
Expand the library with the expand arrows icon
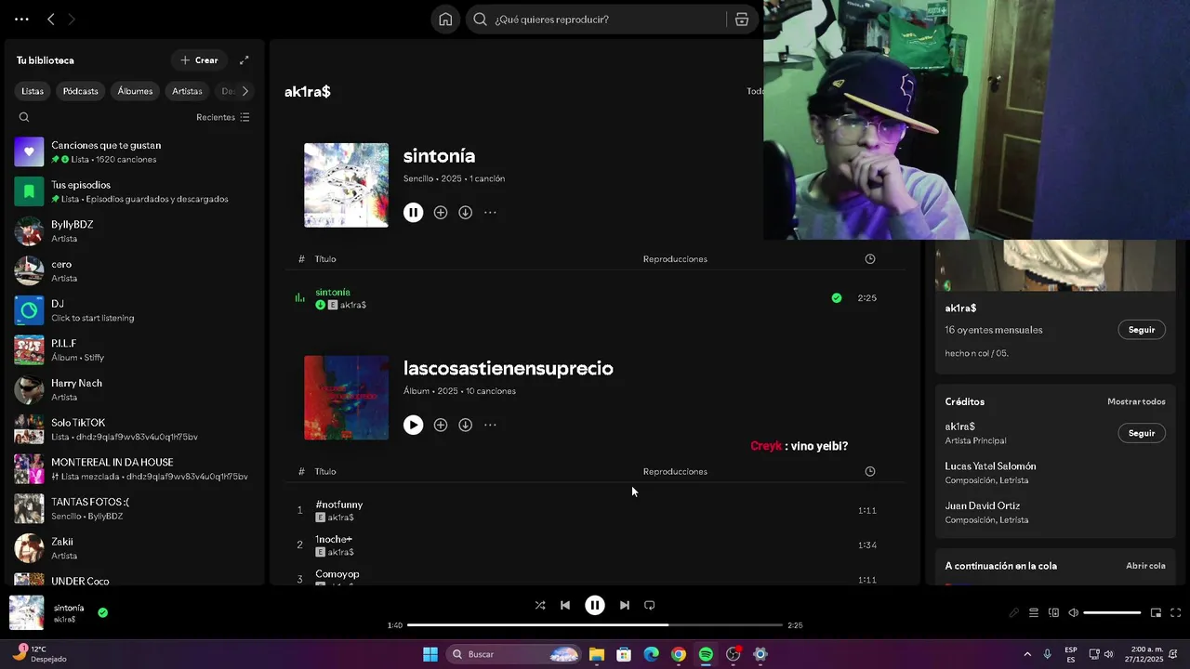click(245, 60)
